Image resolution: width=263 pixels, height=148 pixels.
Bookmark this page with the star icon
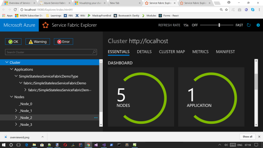226,10
